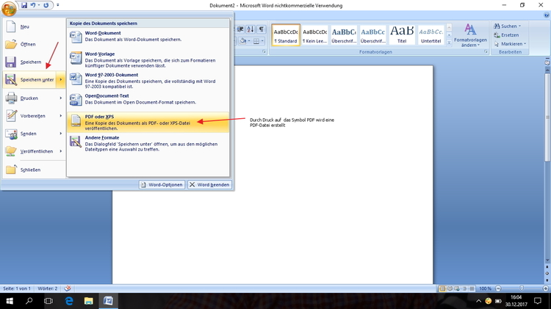Apply the Kein Lee... style

point(315,35)
